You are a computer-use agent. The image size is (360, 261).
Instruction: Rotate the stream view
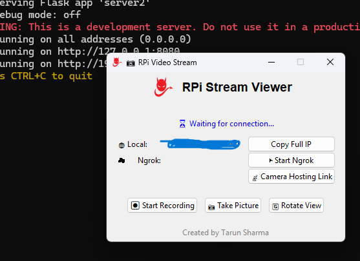pos(296,206)
